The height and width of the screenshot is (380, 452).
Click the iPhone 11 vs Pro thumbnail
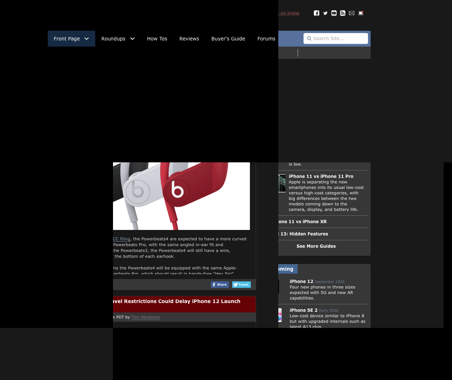[282, 183]
